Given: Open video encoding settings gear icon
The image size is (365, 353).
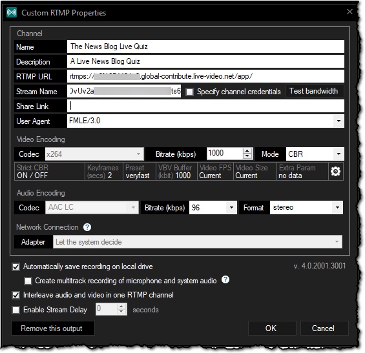Looking at the screenshot, I should coord(335,172).
